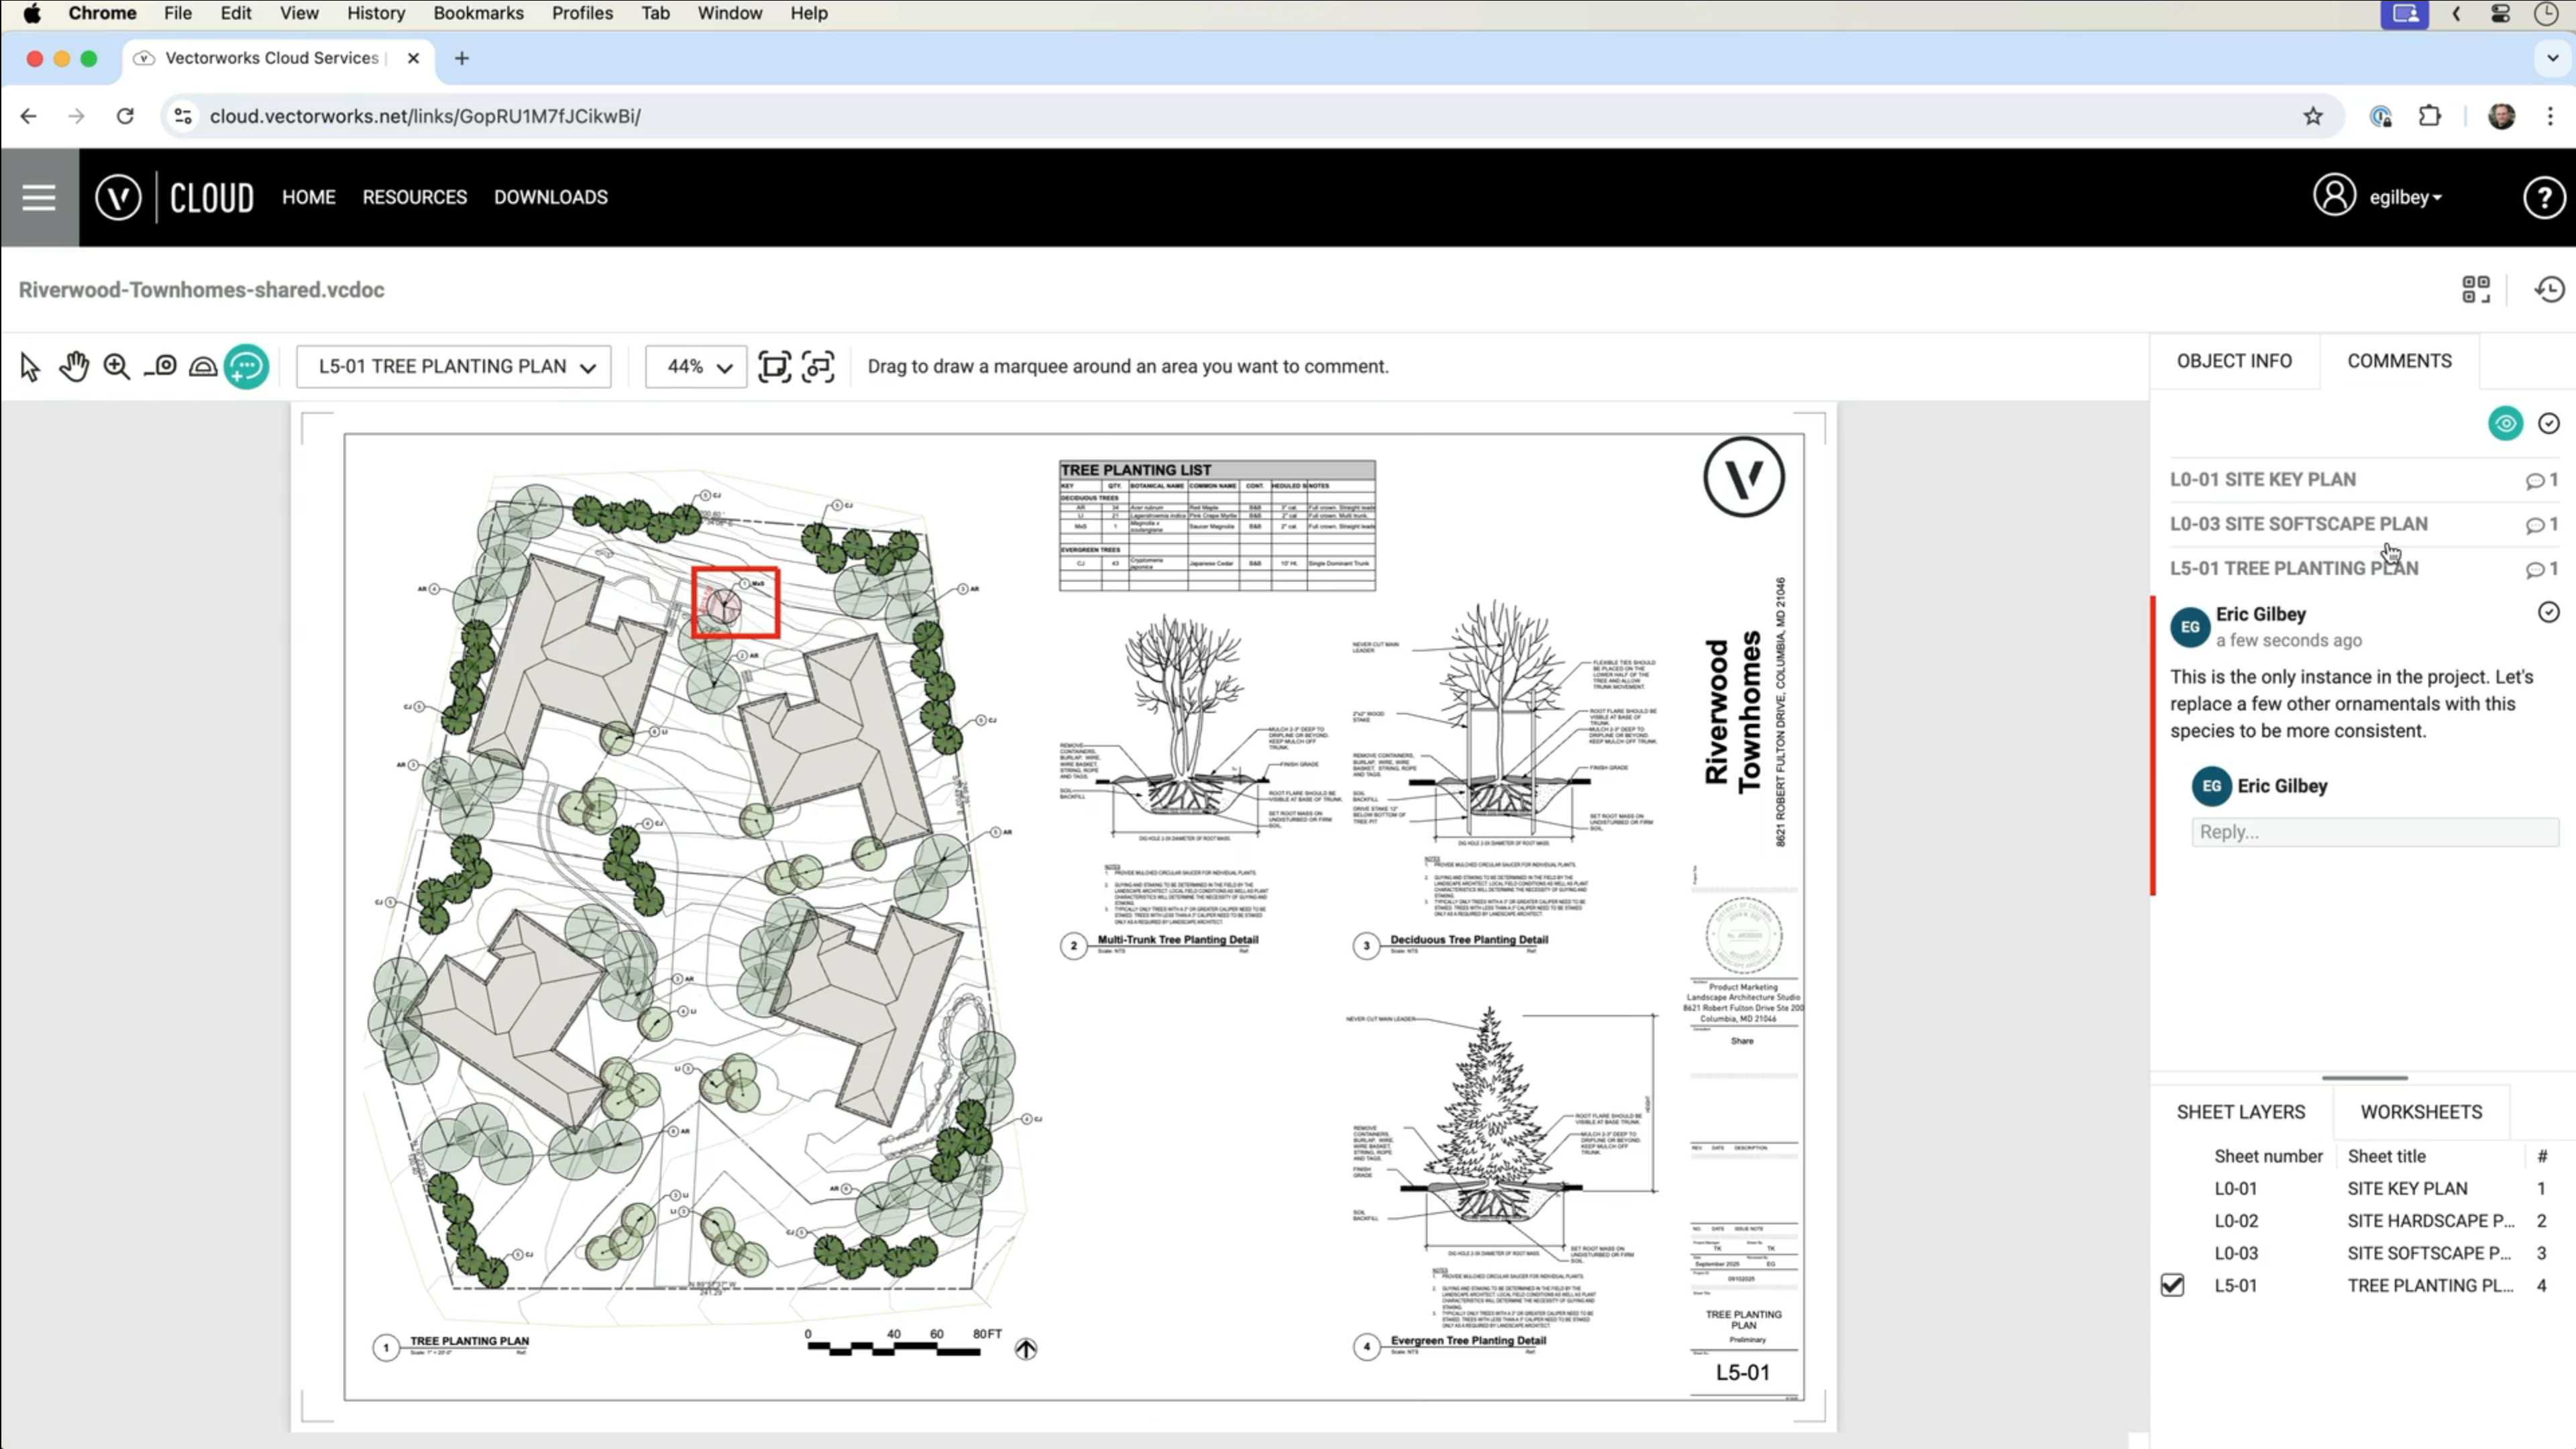Expand the egilbey account menu
This screenshot has height=1449, width=2576.
tap(2404, 197)
